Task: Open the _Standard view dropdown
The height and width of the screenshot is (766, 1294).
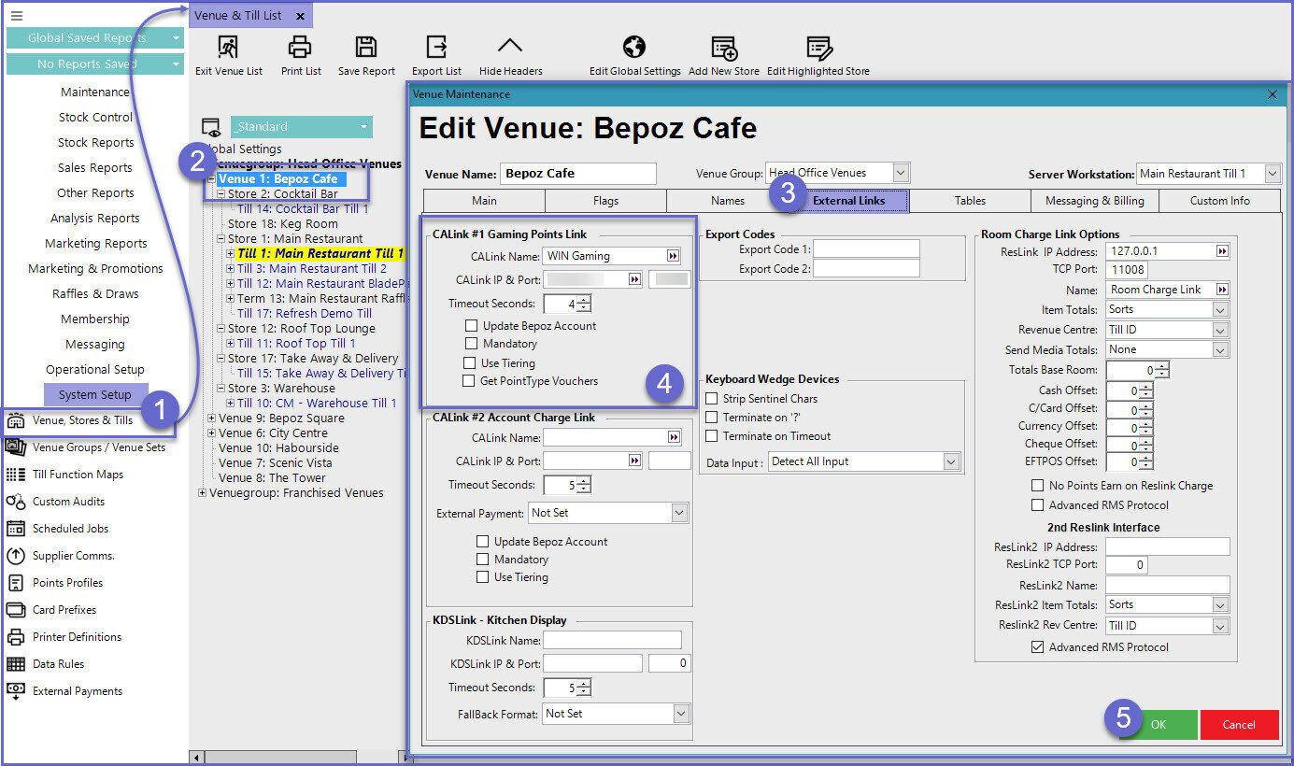Action: coord(363,127)
